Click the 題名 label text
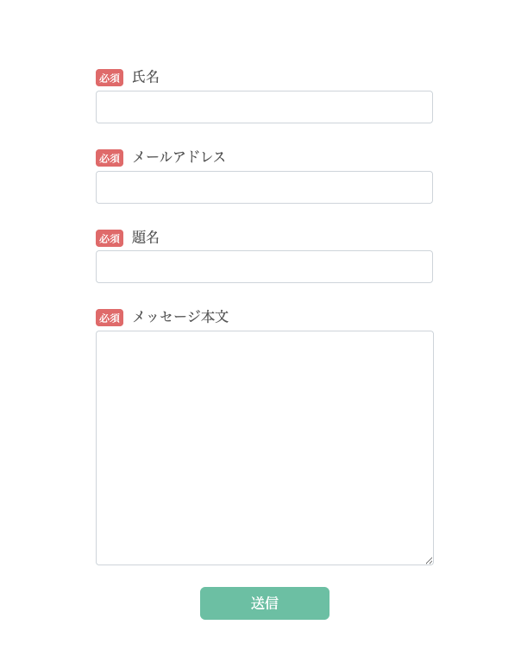Image resolution: width=521 pixels, height=656 pixels. pos(146,237)
